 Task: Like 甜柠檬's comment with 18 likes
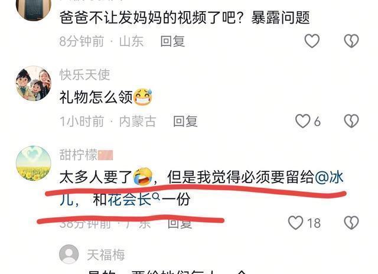tap(296, 223)
